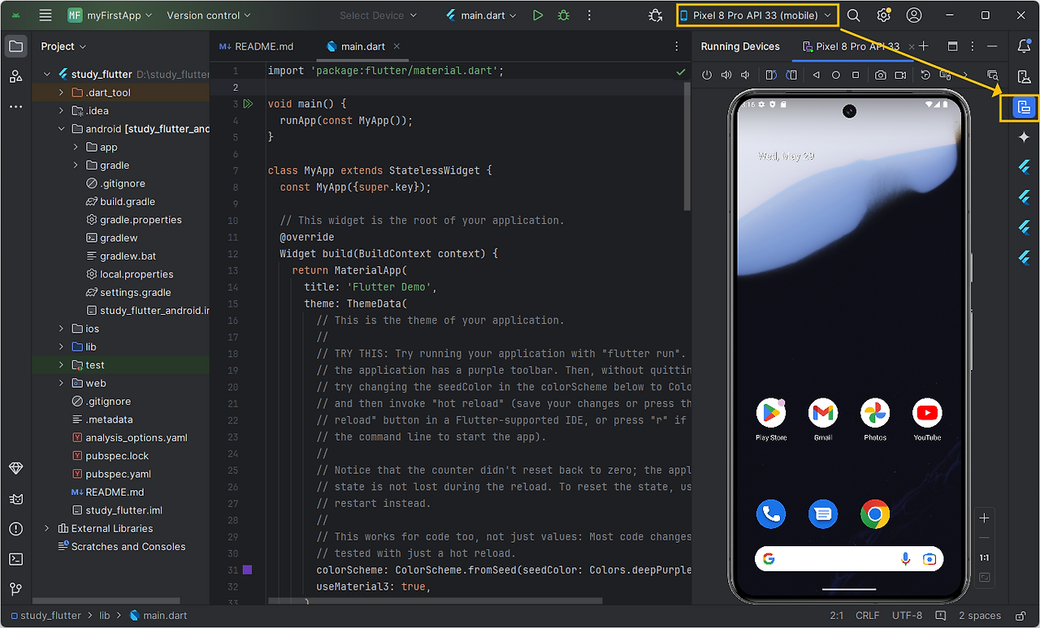Capture a screenshot of the emulator

(x=880, y=75)
